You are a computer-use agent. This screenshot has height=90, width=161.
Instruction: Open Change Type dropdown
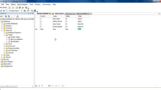point(14,10)
